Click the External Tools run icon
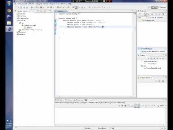This screenshot has height=130, width=173. point(41,7)
